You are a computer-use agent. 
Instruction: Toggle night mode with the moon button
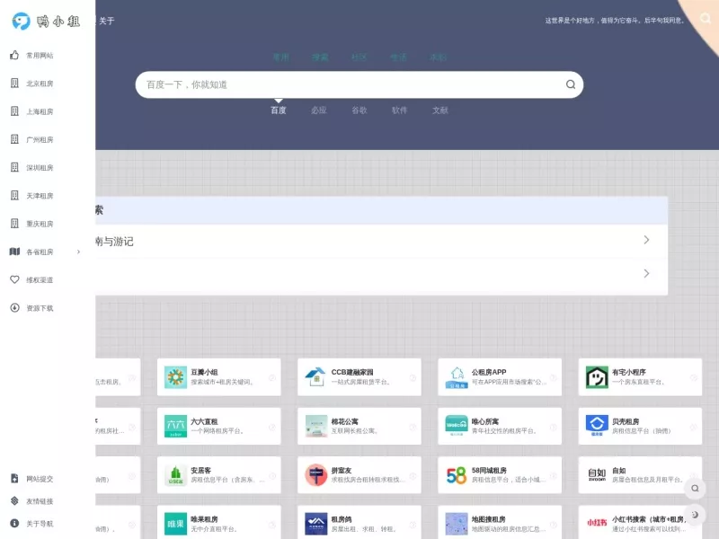[695, 515]
